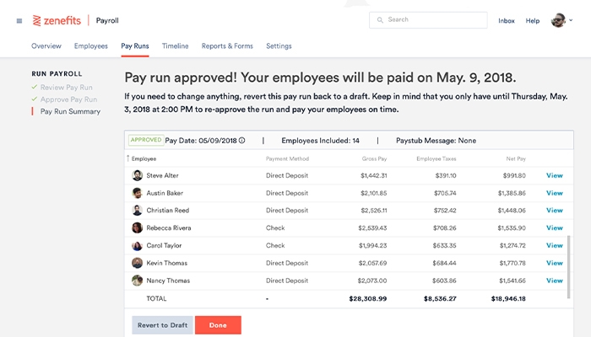Switch to the Employees tab

(91, 45)
